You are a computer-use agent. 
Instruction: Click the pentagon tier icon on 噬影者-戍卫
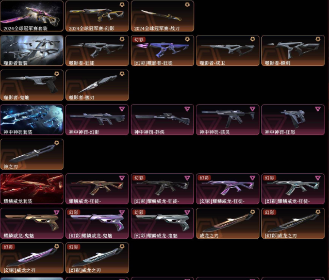point(253,39)
